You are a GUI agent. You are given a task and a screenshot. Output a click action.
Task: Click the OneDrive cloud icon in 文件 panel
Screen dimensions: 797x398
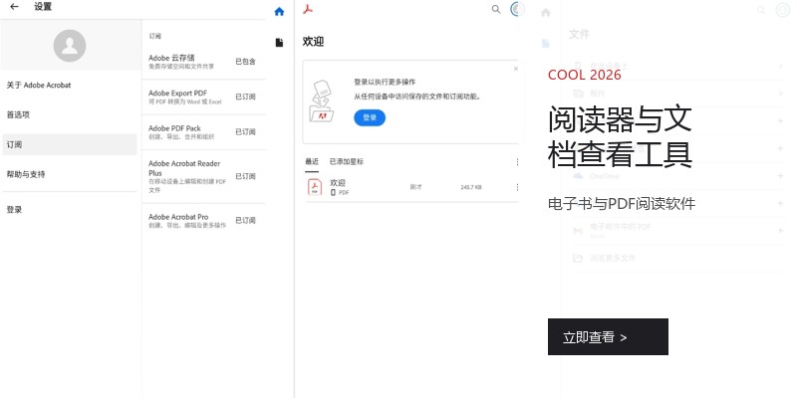[x=578, y=176]
